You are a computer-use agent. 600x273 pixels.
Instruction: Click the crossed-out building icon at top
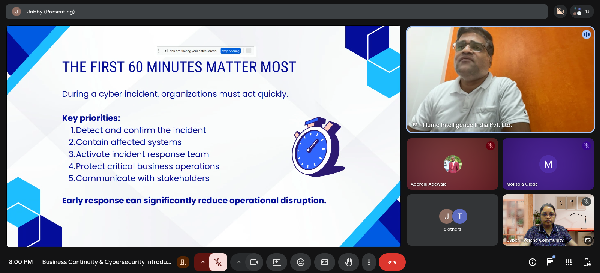[x=560, y=12]
